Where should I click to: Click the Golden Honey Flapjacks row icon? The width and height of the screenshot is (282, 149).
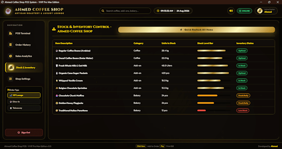tap(57, 103)
